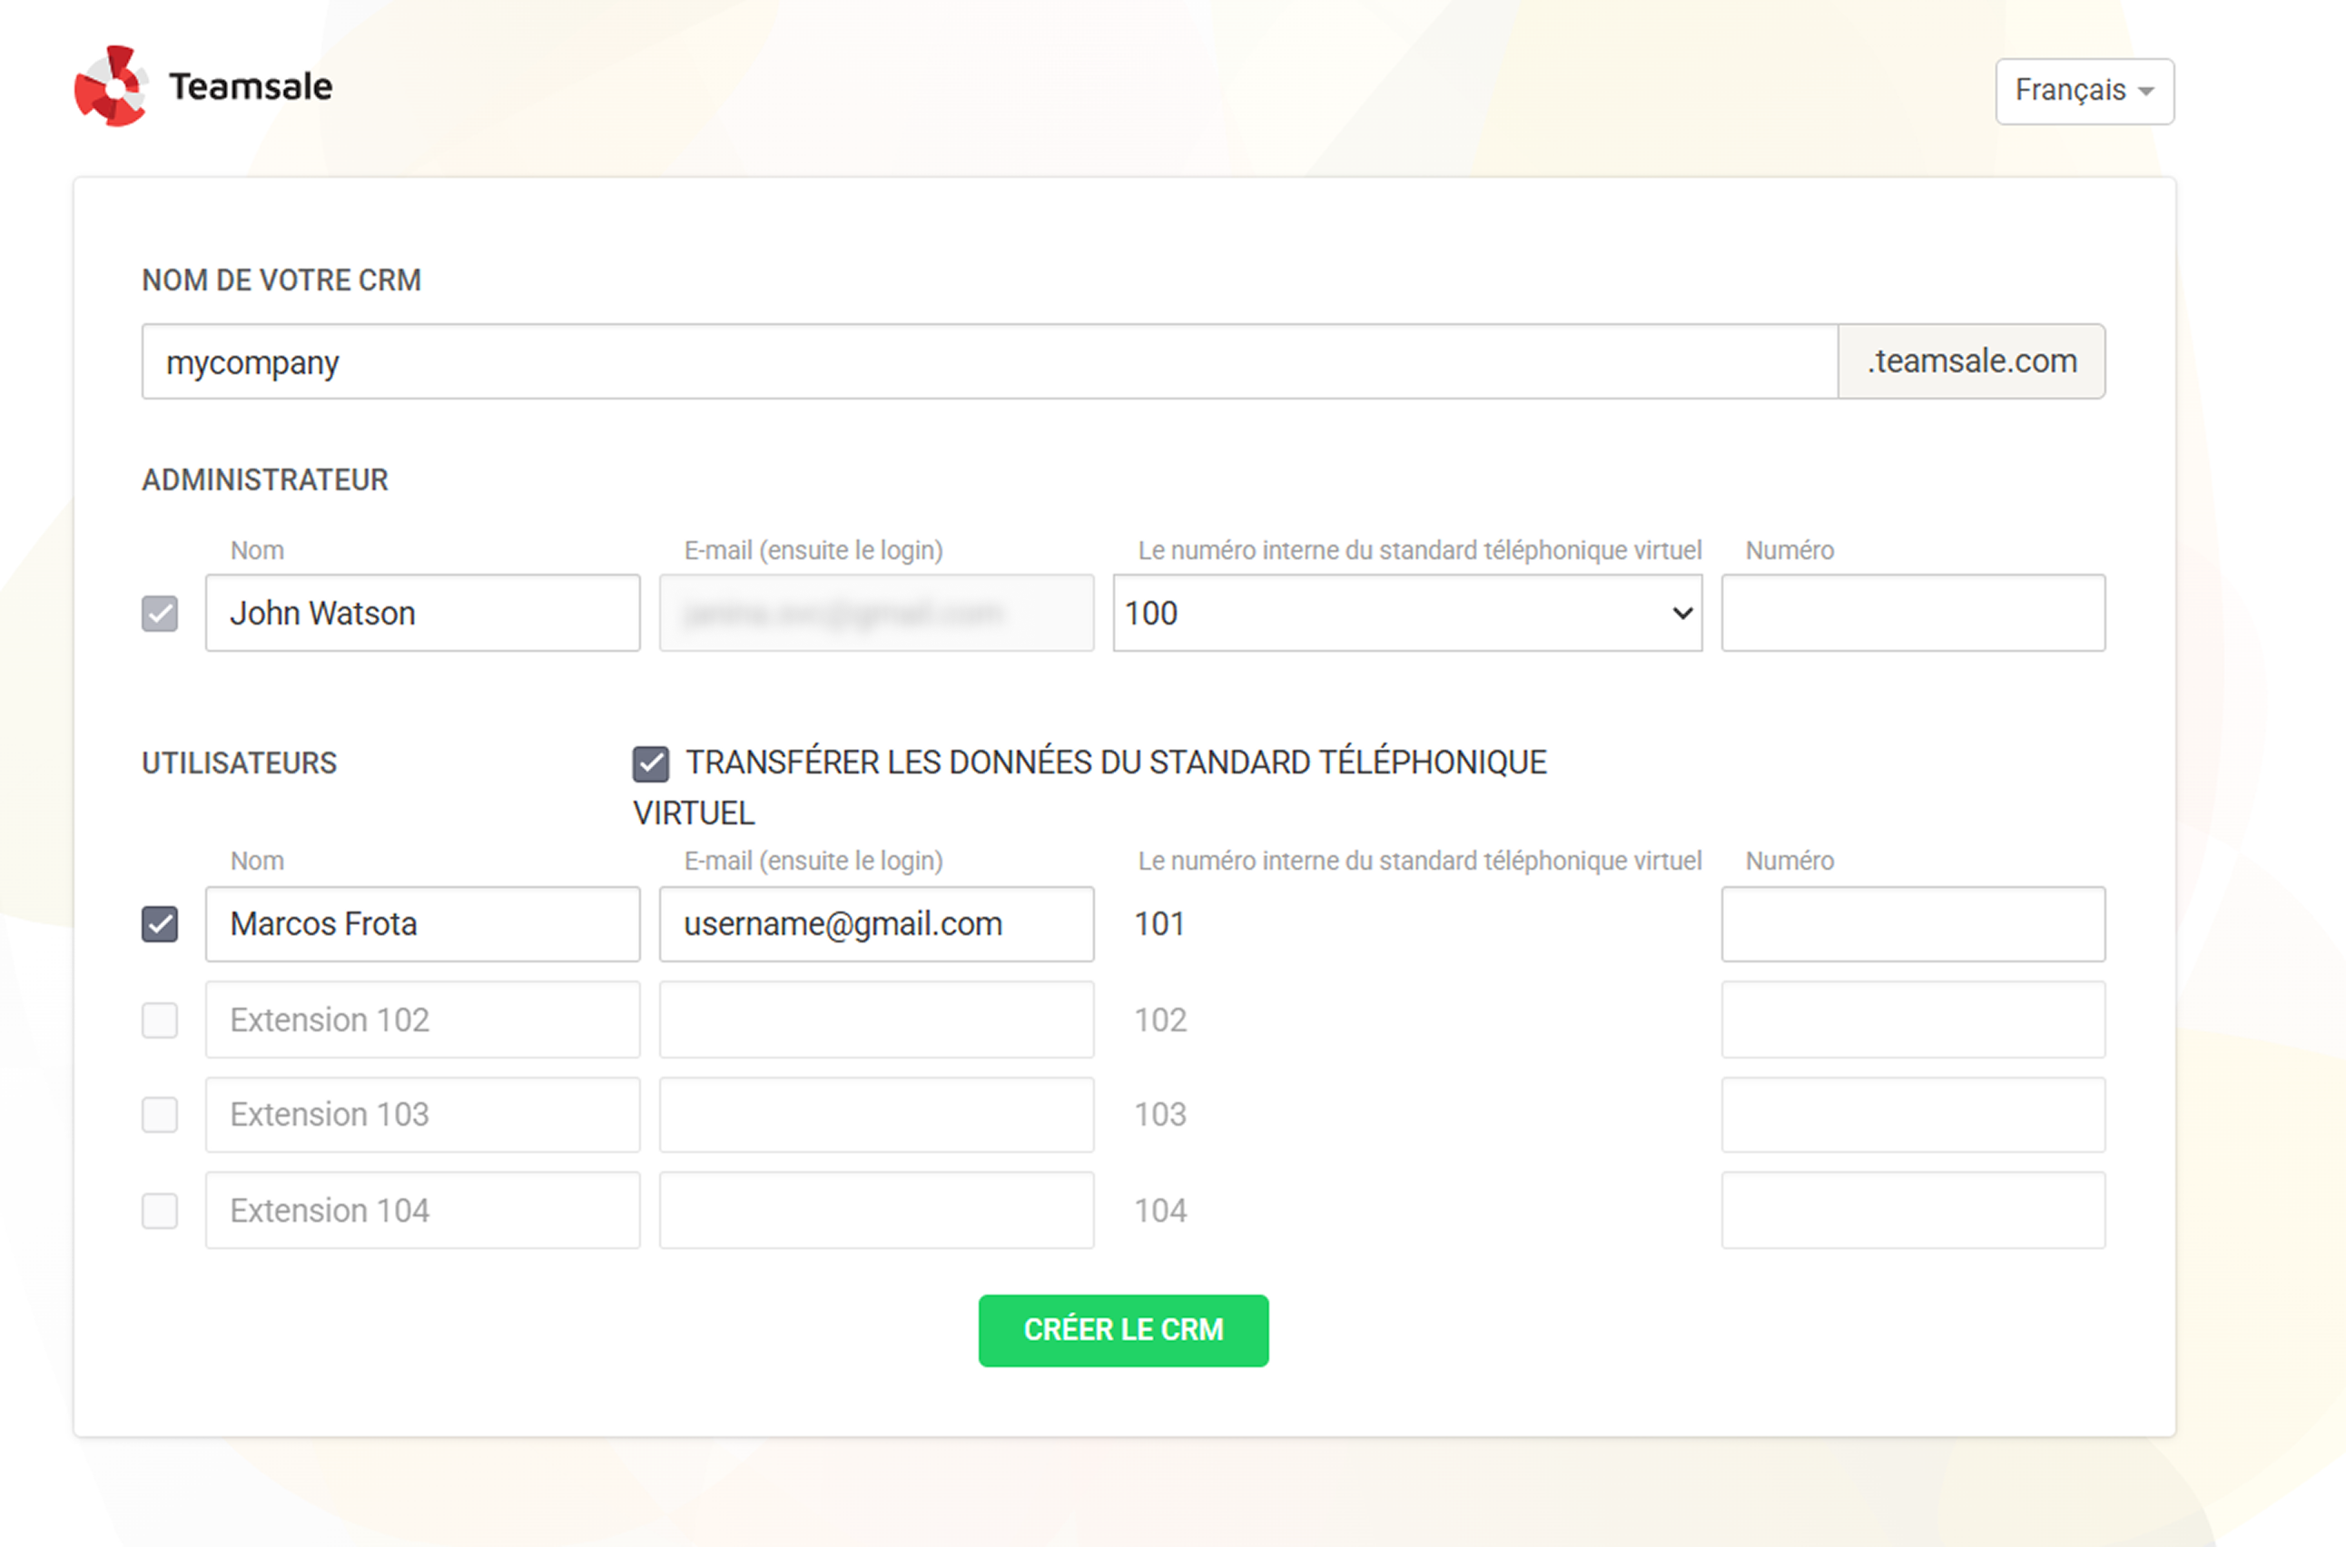Image resolution: width=2346 pixels, height=1547 pixels.
Task: Disable the Marcos Frota user checkbox
Action: point(159,924)
